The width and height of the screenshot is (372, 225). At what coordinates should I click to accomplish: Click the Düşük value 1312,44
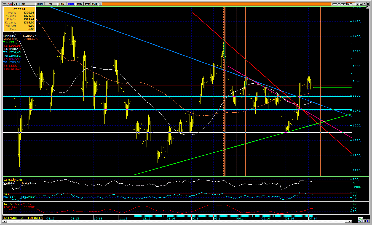pos(29,19)
